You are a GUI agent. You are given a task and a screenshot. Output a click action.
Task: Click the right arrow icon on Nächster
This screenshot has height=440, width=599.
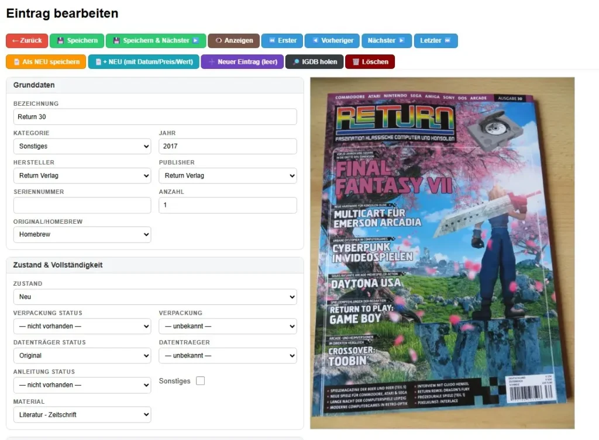coord(401,40)
